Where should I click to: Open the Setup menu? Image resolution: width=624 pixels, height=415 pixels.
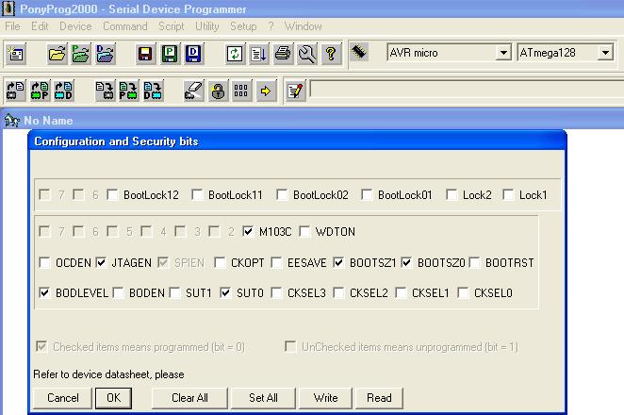pyautogui.click(x=243, y=26)
